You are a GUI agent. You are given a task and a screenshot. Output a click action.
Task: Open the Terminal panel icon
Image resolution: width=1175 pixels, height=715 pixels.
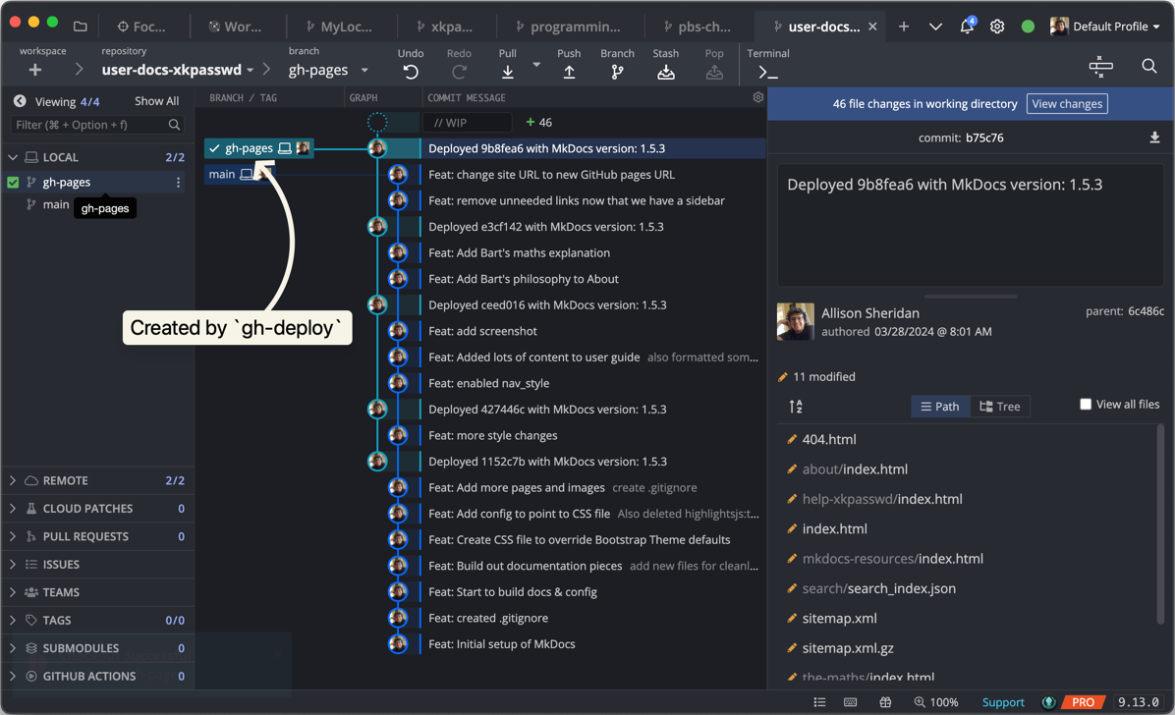(767, 72)
